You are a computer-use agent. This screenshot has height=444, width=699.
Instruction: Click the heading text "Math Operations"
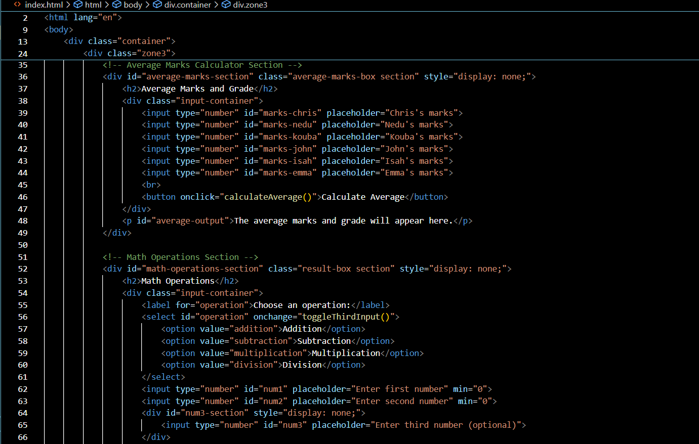tap(178, 281)
